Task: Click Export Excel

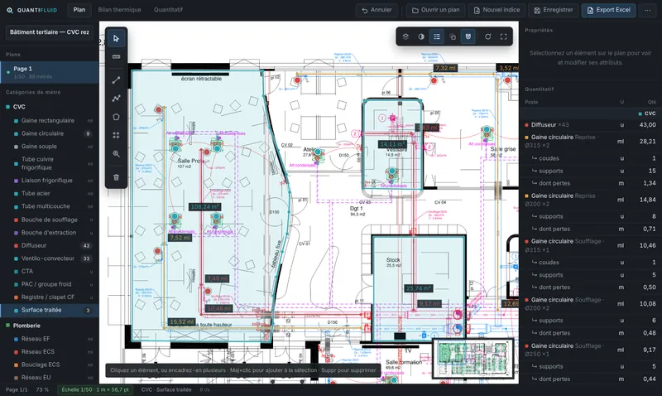Action: pos(608,10)
